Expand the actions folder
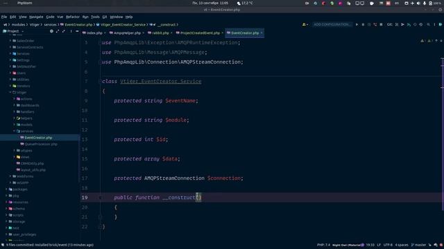 point(15,99)
